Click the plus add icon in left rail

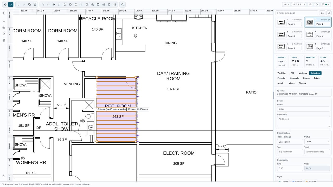pyautogui.click(x=4, y=21)
